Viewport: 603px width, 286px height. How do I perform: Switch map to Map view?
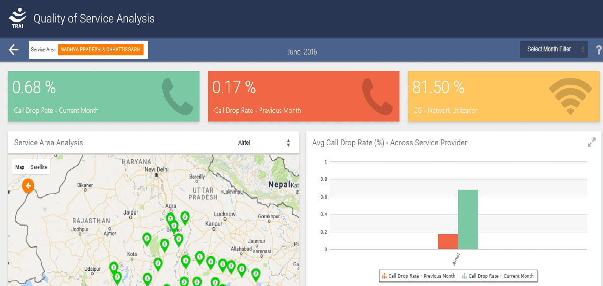[20, 167]
